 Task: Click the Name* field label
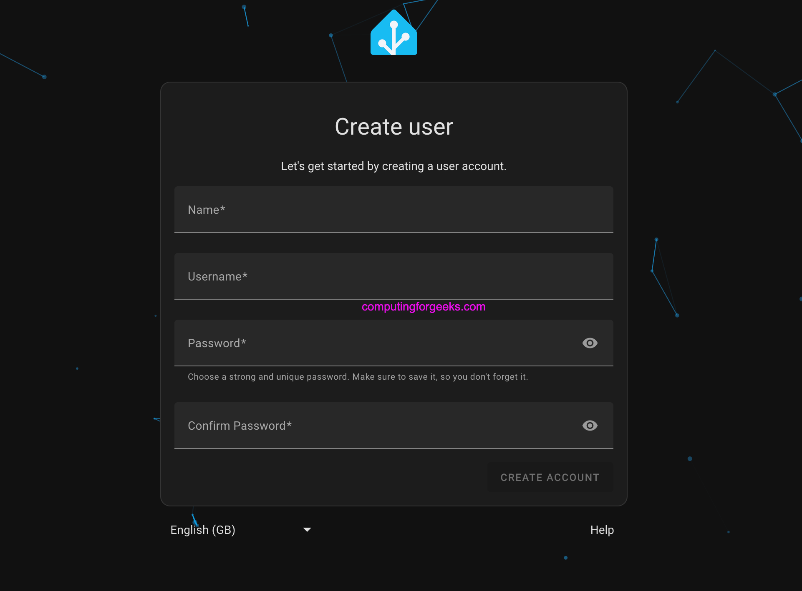click(206, 210)
